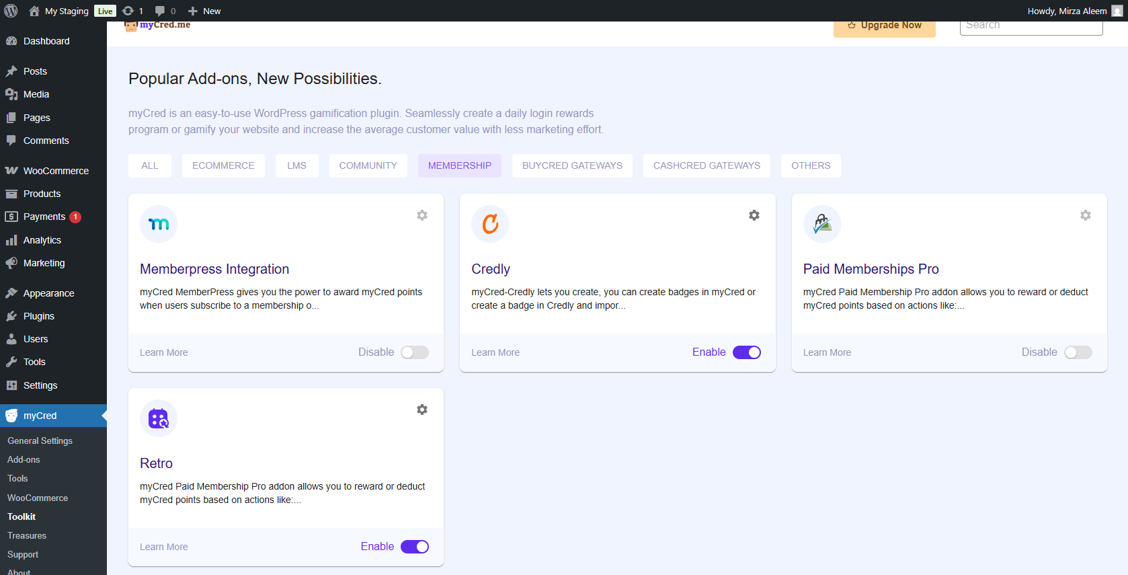This screenshot has width=1128, height=575.
Task: Select the LMS filter tab
Action: point(296,165)
